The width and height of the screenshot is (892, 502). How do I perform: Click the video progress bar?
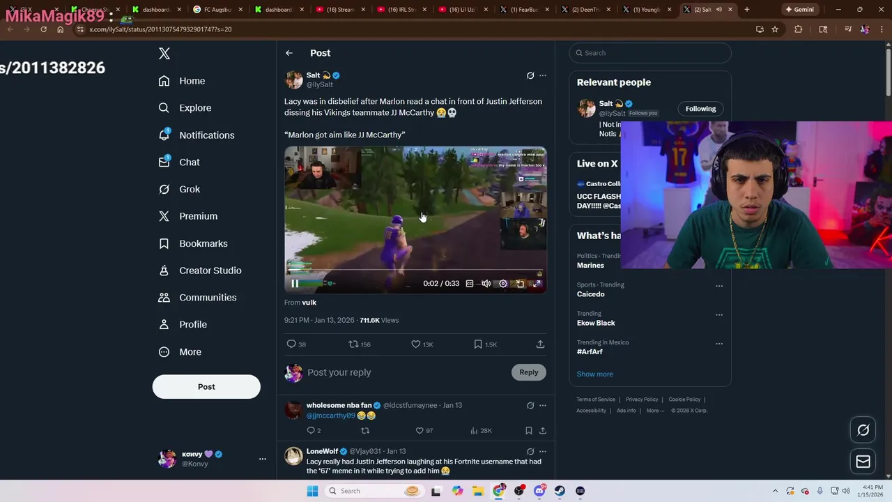(x=415, y=269)
